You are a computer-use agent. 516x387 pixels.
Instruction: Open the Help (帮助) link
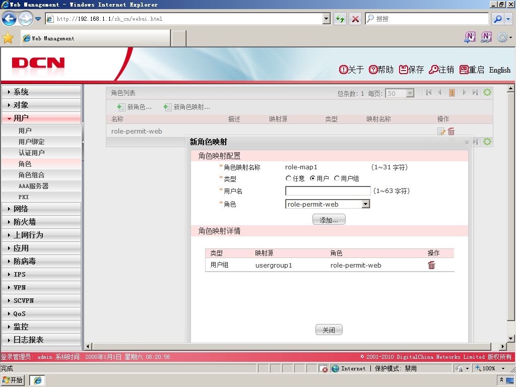pyautogui.click(x=381, y=70)
